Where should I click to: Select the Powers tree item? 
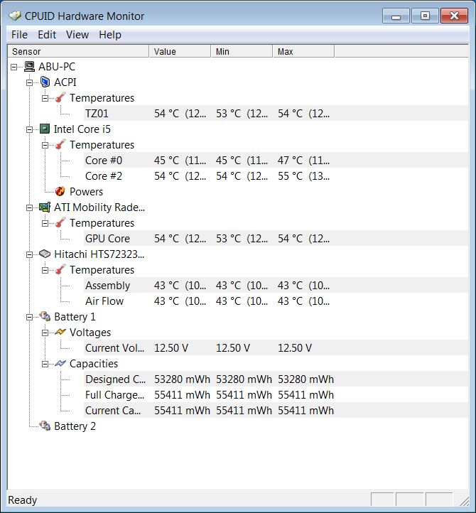tap(86, 191)
